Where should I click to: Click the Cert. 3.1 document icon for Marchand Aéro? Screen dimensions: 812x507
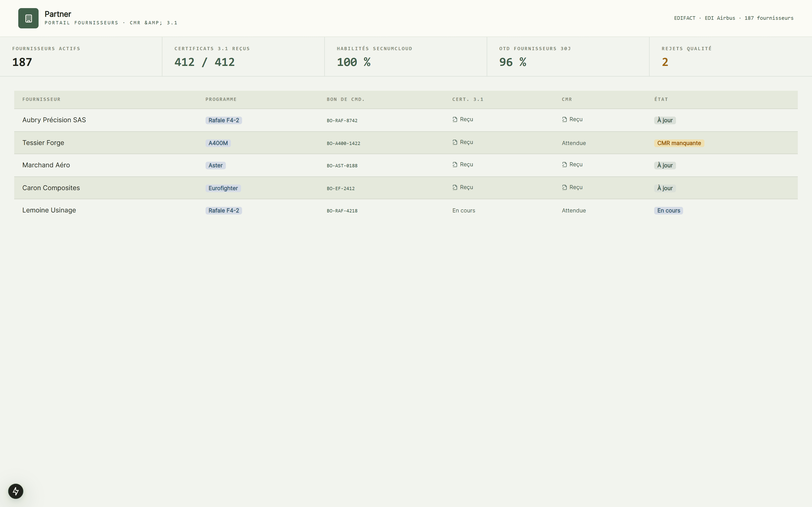(x=455, y=165)
